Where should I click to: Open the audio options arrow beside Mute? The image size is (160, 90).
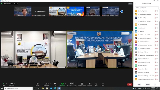click(6, 84)
